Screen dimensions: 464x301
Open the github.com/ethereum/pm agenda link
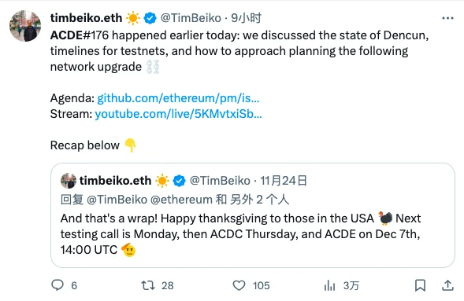[x=178, y=98]
